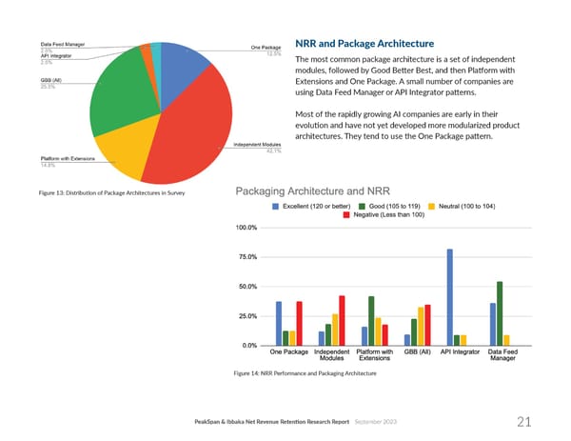The width and height of the screenshot is (571, 441).
Task: Click the Figure 13 caption text
Action: 104,194
